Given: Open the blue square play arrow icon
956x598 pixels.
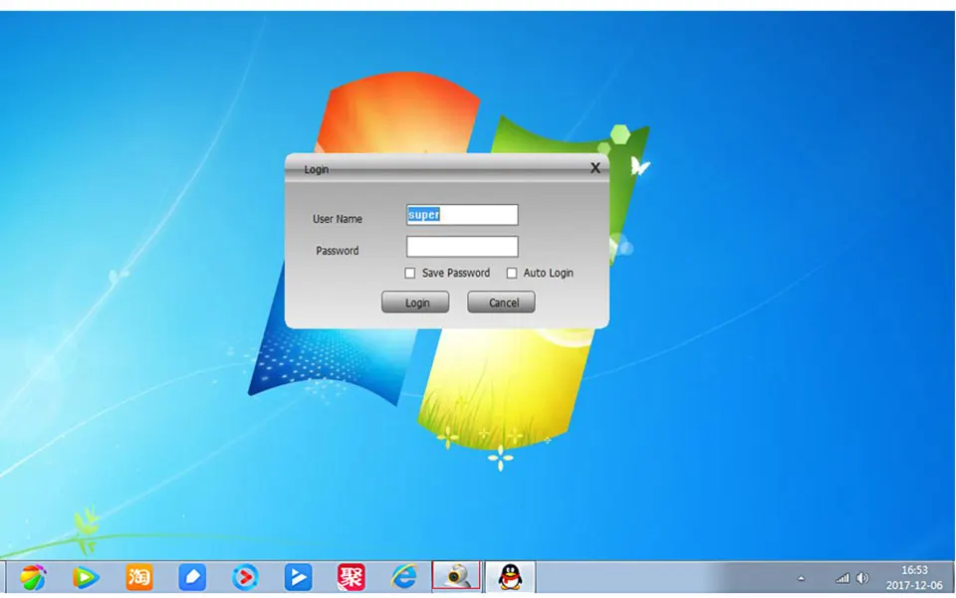Looking at the screenshot, I should tap(298, 577).
